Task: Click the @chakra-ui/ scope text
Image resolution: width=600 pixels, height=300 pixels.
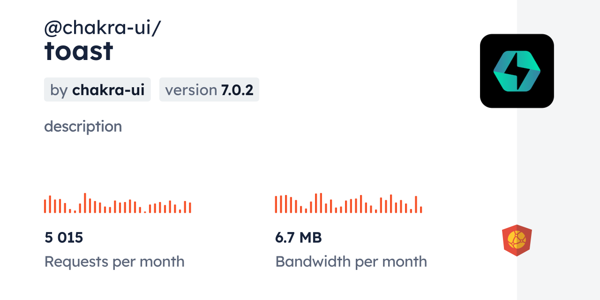Action: [102, 29]
